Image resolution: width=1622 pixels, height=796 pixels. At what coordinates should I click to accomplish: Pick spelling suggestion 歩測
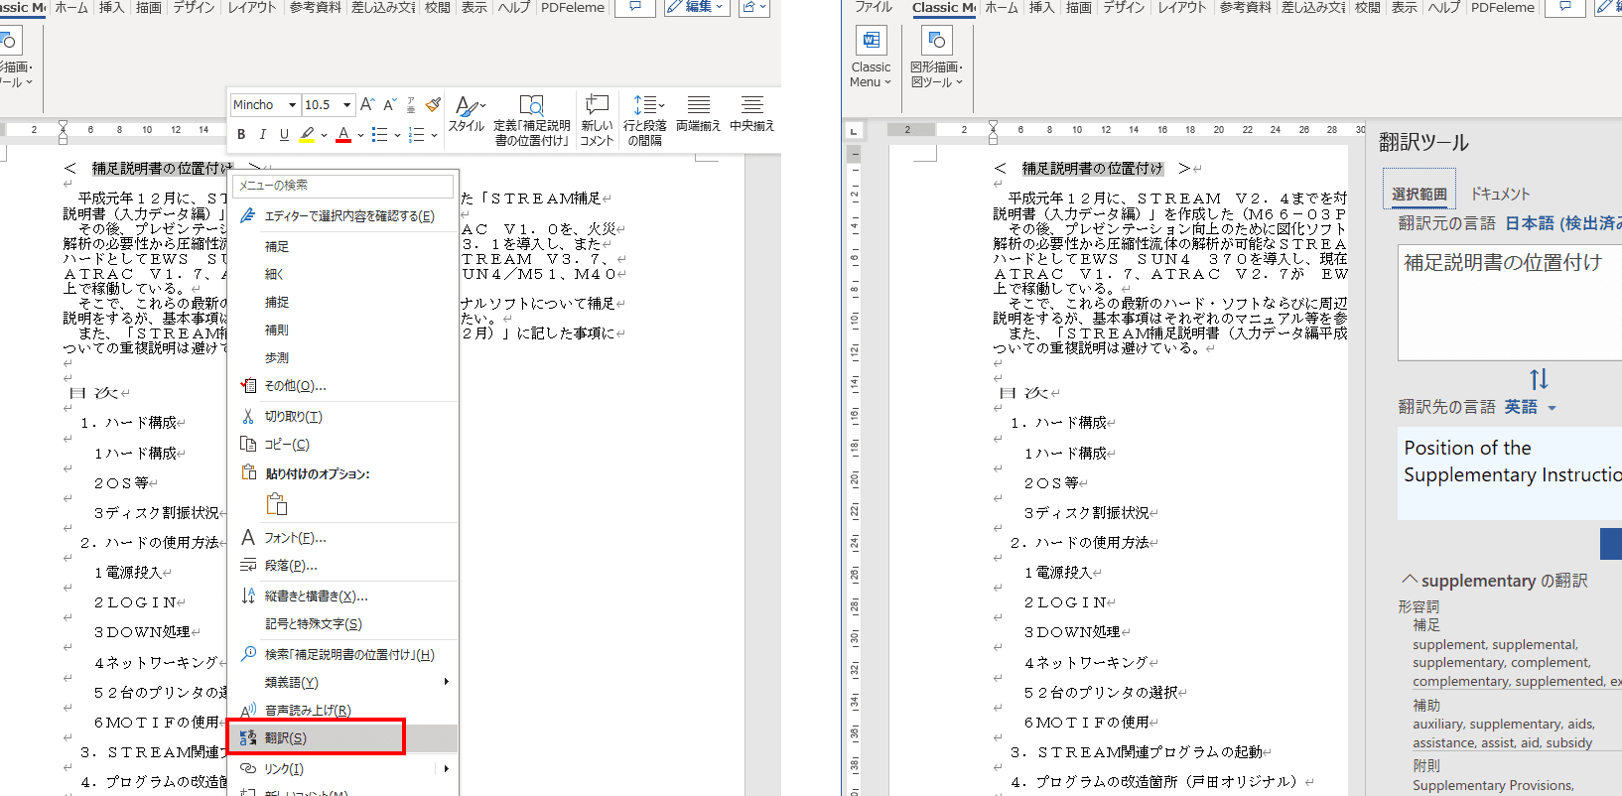point(277,357)
